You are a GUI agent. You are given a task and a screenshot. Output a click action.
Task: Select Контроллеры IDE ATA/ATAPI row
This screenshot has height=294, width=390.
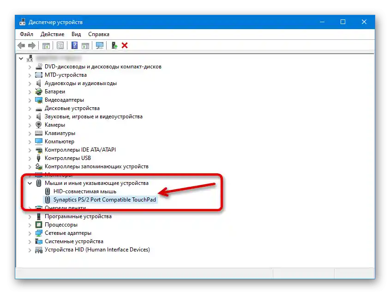[x=80, y=150]
